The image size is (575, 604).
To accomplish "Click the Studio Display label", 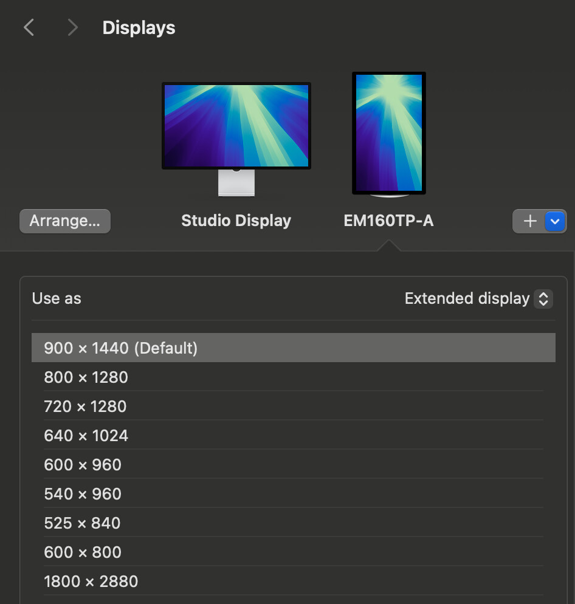I will [236, 221].
